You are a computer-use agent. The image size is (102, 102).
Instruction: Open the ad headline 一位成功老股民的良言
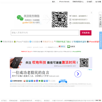(x=31, y=73)
